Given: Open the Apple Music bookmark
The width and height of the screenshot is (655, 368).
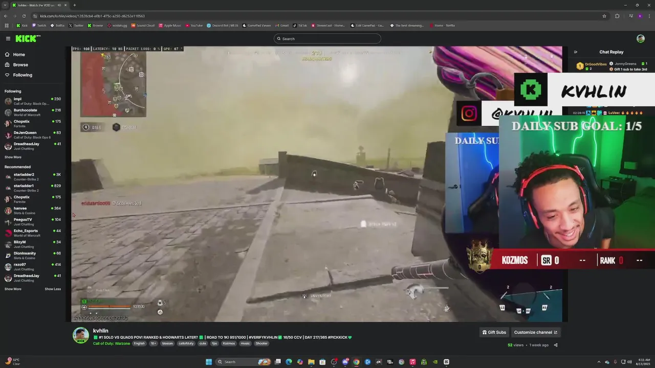Looking at the screenshot, I should pos(170,26).
